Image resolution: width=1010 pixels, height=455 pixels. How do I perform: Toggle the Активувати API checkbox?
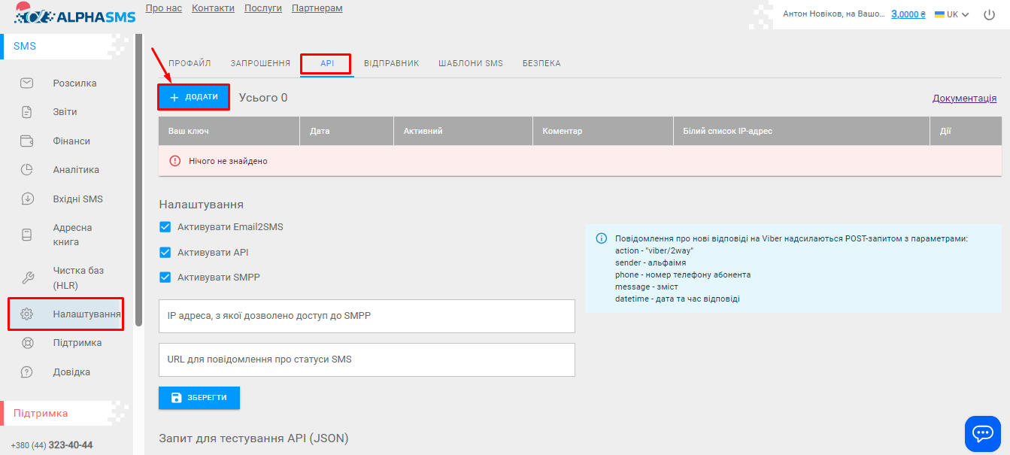[165, 253]
